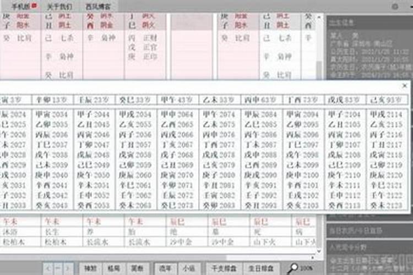This screenshot has height=275, width=413.
Task: Click the year entry 甲午 2074
Action: pyautogui.click(x=219, y=114)
